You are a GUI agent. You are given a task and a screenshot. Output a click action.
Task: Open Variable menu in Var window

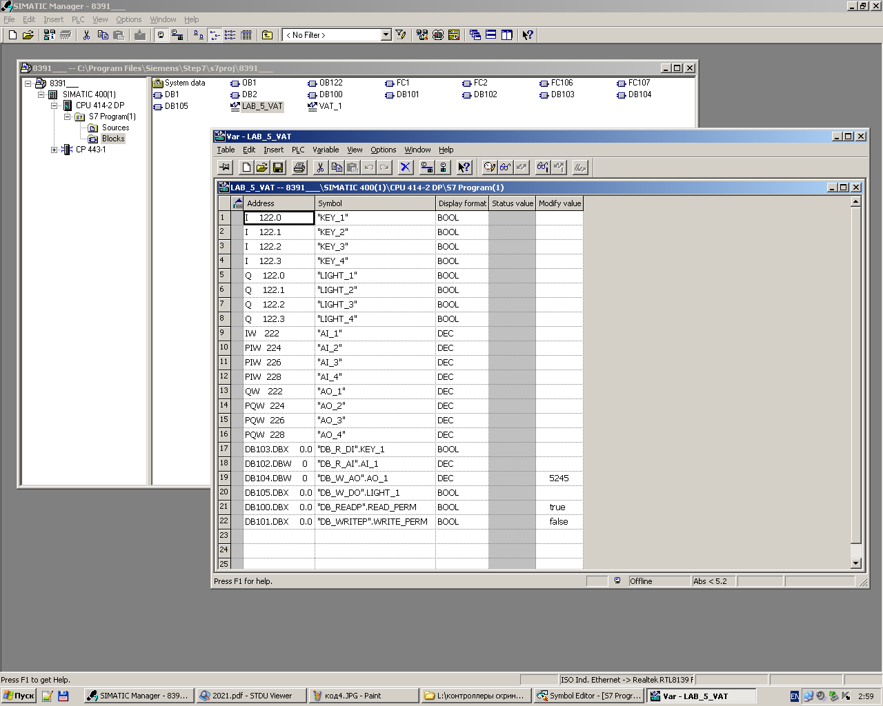click(326, 150)
